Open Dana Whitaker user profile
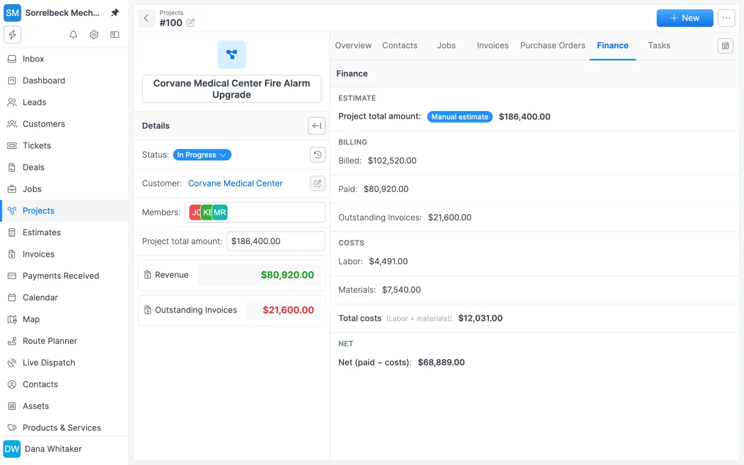 65,449
